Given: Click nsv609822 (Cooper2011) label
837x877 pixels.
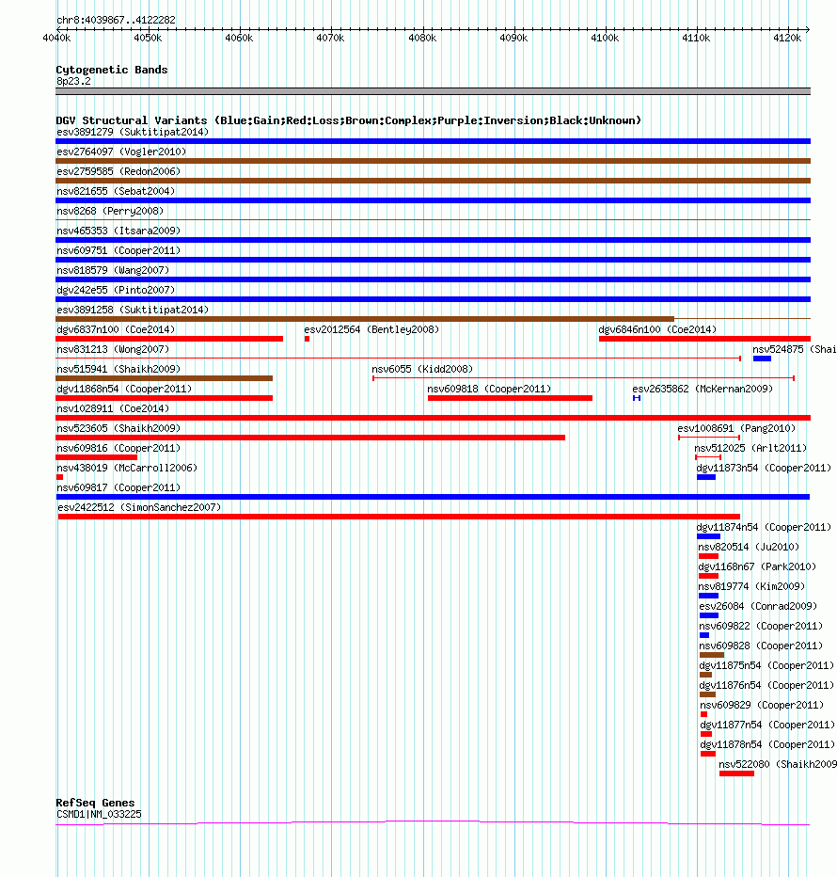Looking at the screenshot, I should (x=761, y=626).
